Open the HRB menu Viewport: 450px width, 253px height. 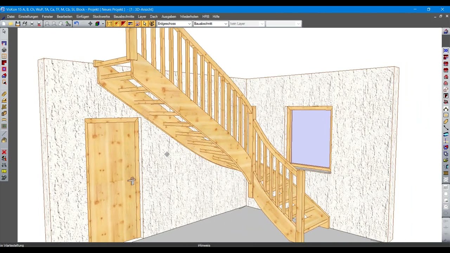point(206,17)
